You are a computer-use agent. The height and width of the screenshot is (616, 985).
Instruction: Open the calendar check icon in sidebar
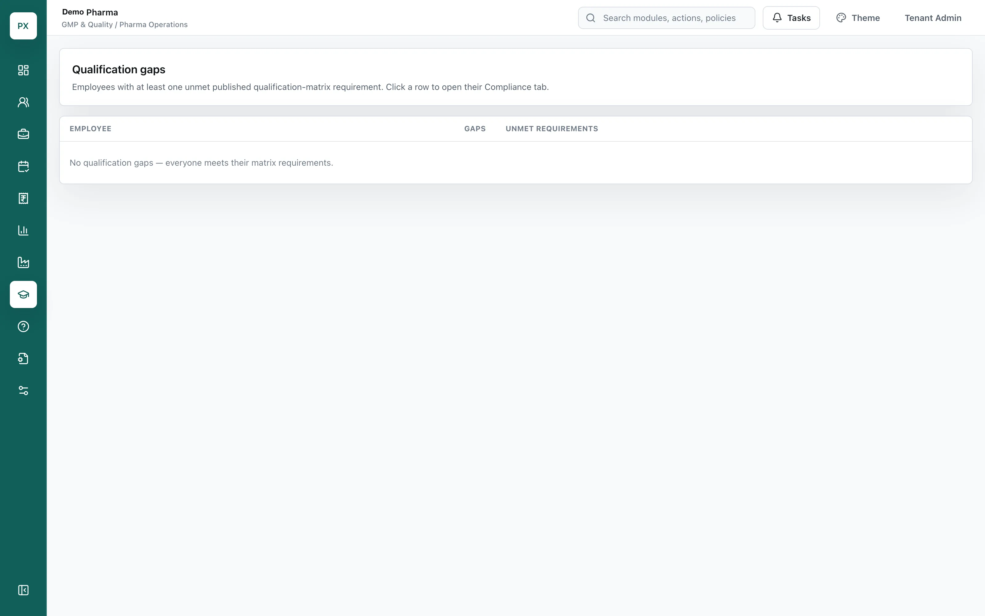click(23, 166)
